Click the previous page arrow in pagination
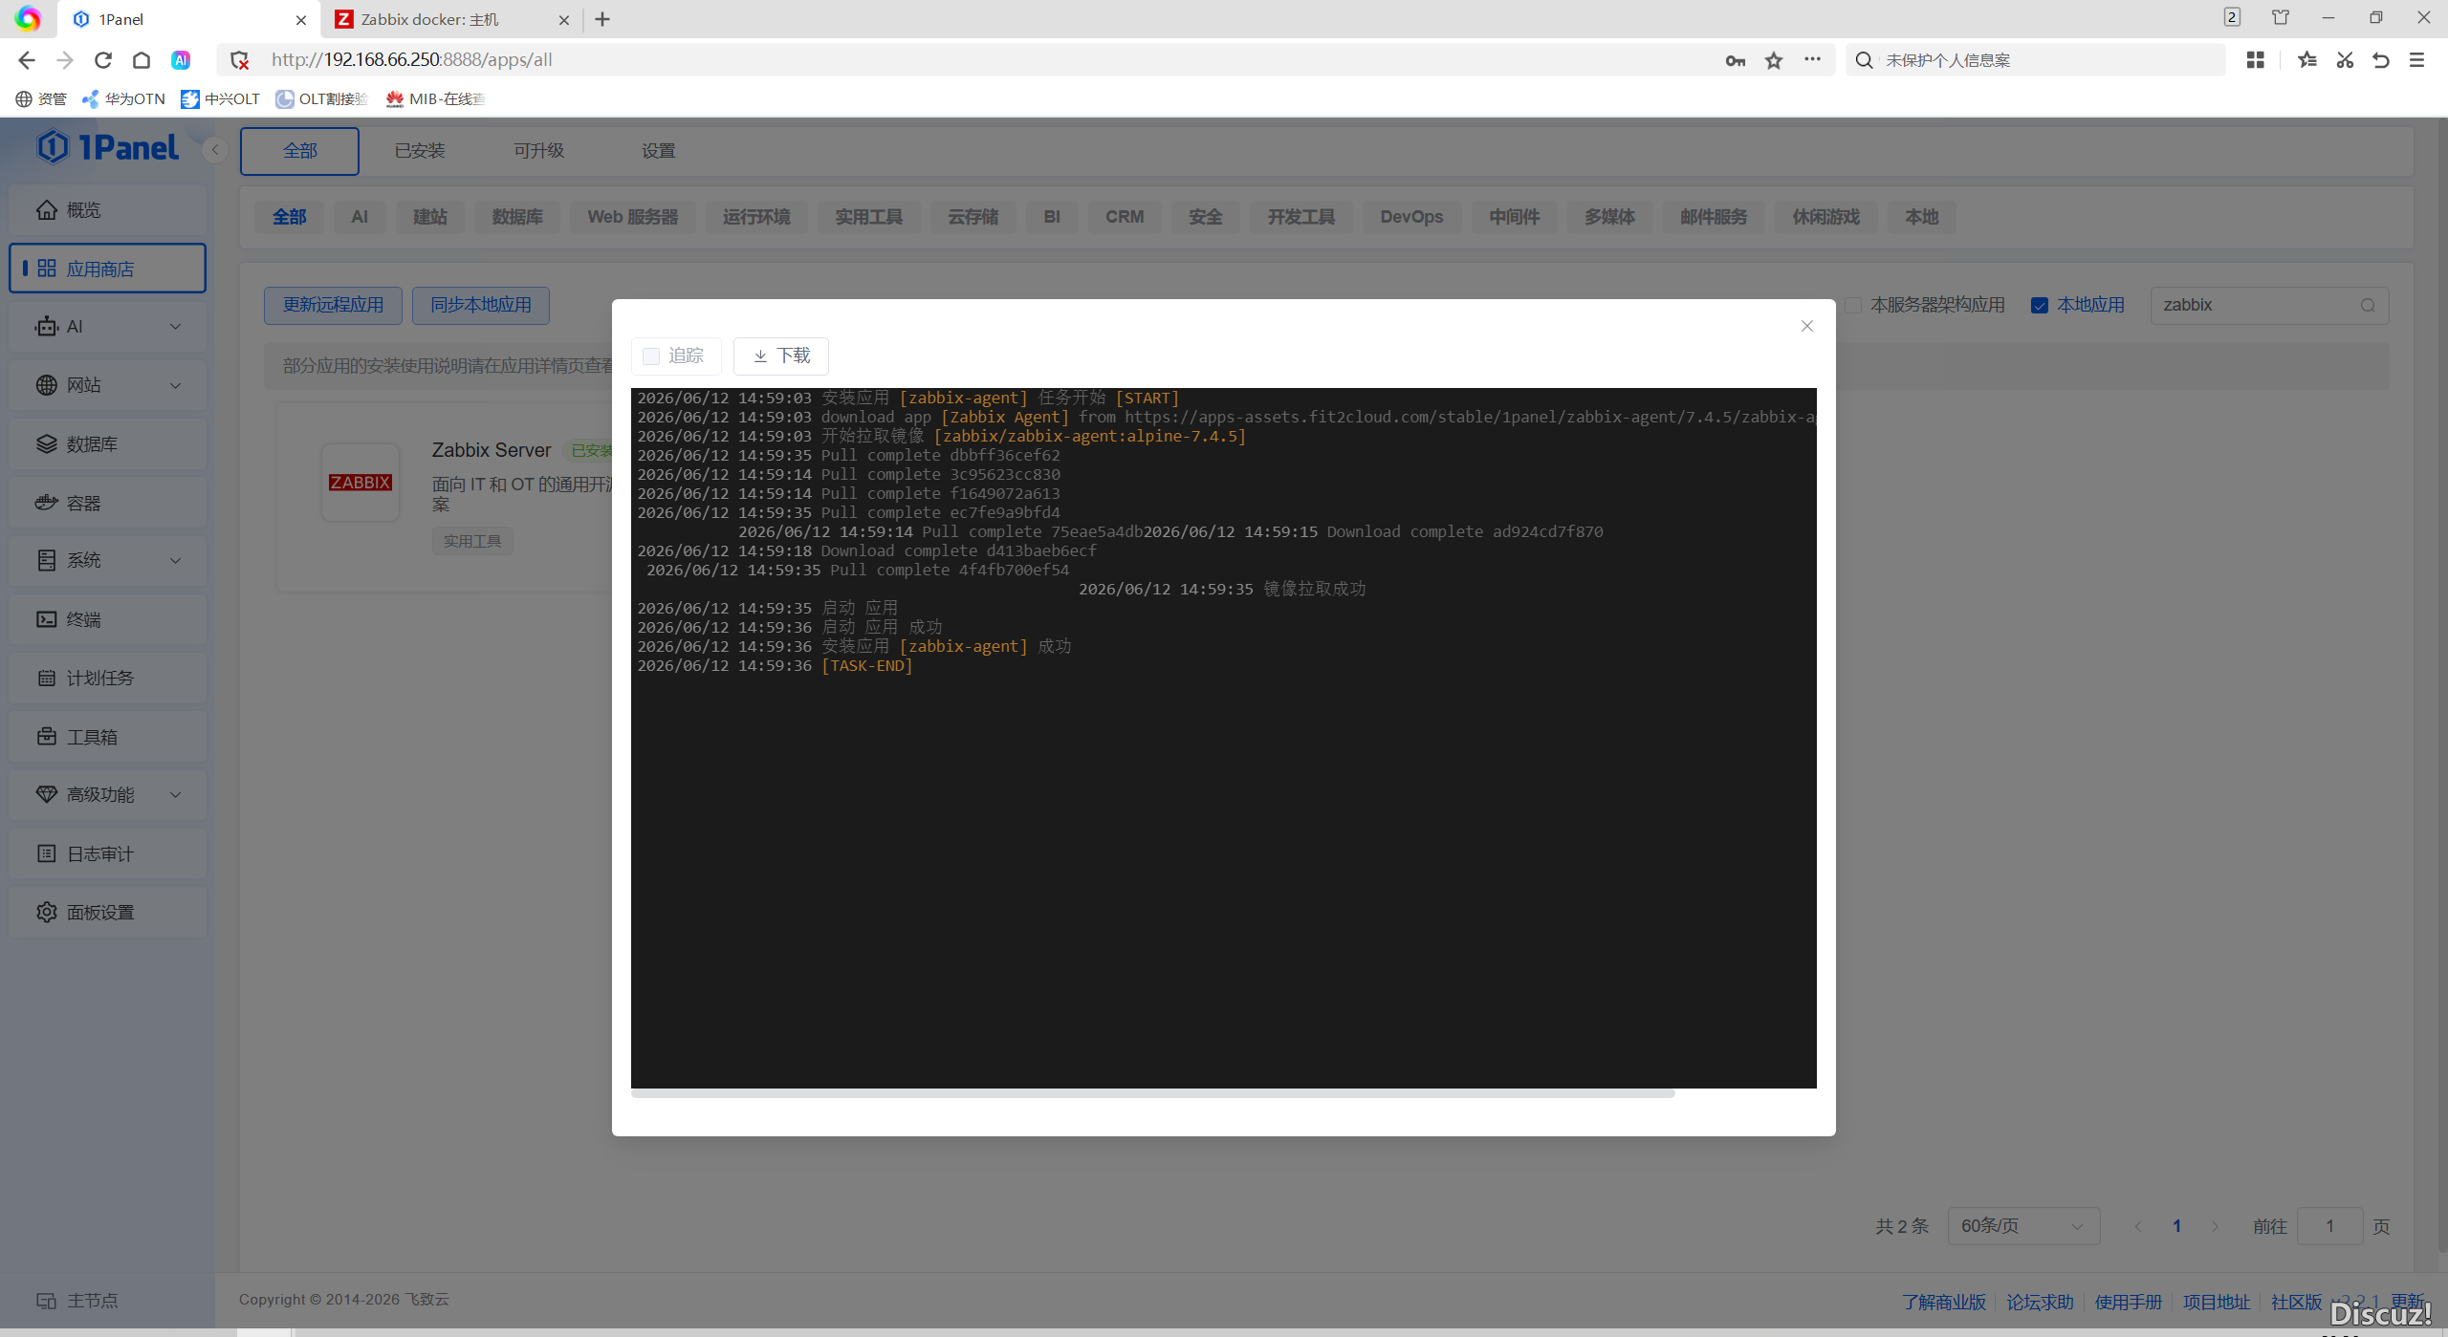This screenshot has height=1337, width=2448. coord(2138,1226)
